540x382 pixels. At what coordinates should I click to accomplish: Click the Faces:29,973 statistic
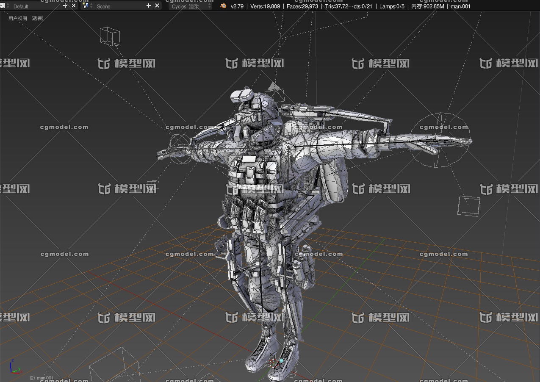[302, 6]
